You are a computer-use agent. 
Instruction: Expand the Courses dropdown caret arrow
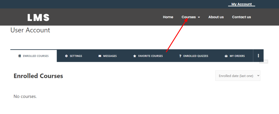coord(199,17)
